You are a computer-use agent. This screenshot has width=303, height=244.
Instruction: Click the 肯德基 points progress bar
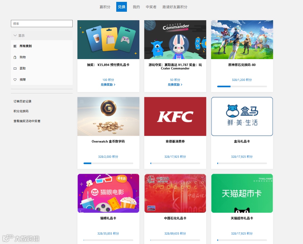[175, 163]
